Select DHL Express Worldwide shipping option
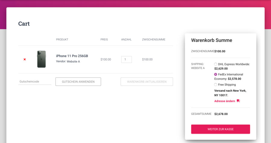The image size is (271, 143). click(x=216, y=64)
